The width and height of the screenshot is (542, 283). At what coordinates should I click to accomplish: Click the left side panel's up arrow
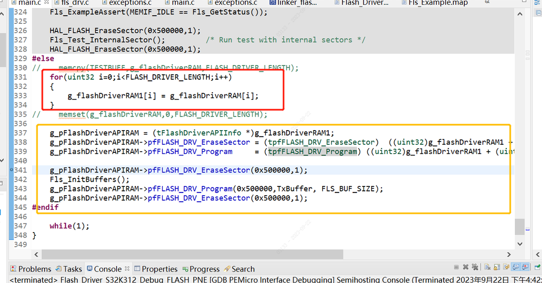tap(2, 14)
